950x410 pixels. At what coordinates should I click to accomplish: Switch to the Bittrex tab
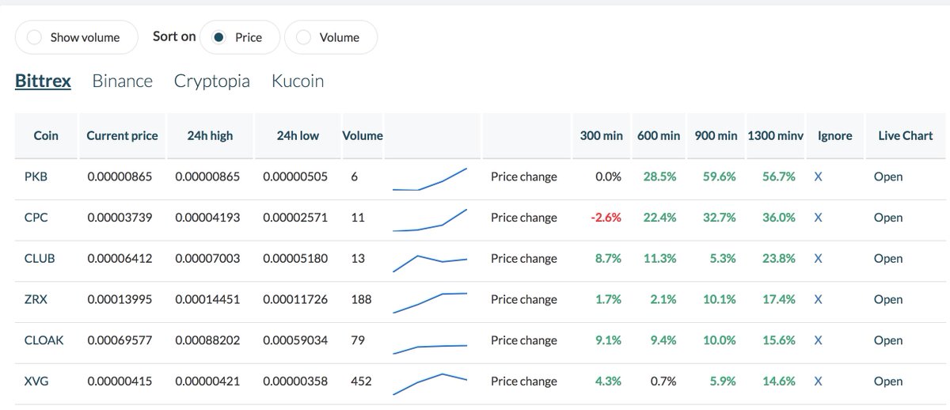[x=43, y=81]
